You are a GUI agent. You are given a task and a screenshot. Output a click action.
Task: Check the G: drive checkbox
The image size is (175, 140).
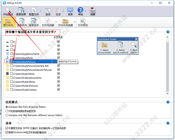11,50
